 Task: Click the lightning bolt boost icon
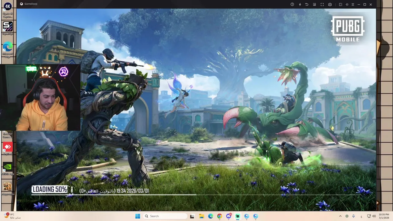pos(300,4)
